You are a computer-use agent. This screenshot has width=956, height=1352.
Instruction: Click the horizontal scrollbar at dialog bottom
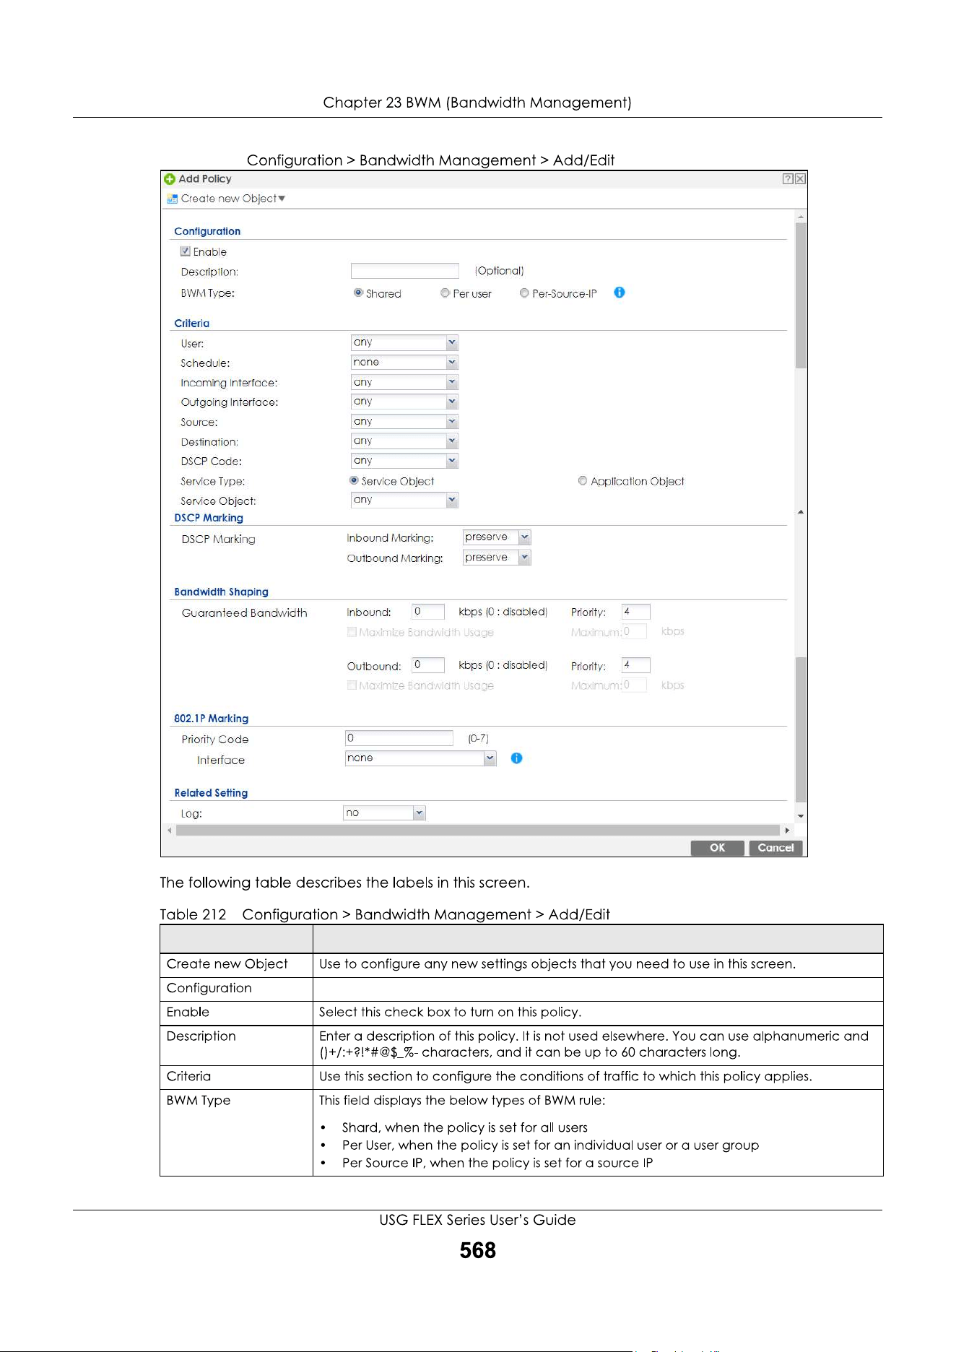478,831
